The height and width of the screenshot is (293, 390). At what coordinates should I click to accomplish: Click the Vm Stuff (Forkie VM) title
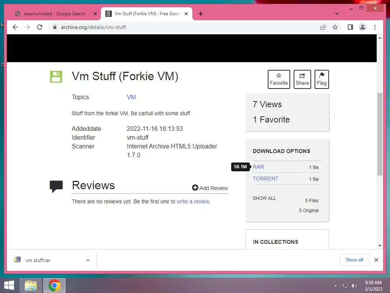125,76
